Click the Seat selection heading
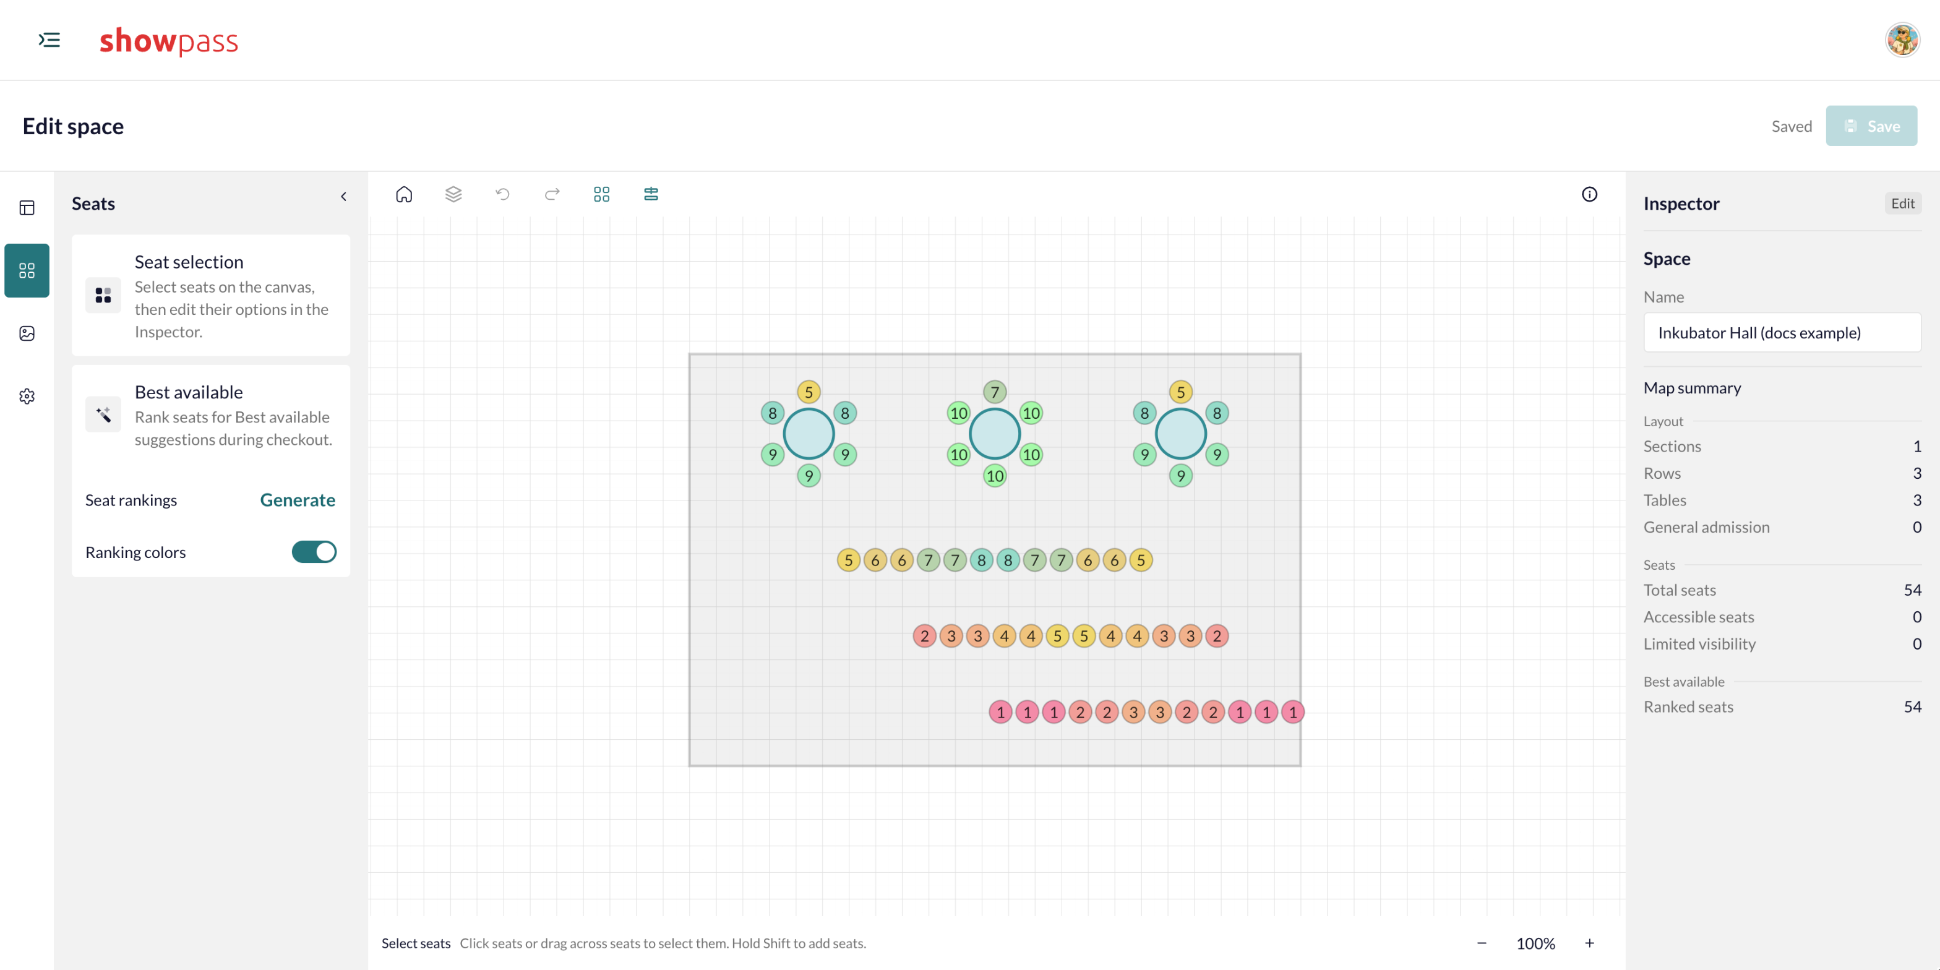 [x=189, y=262]
